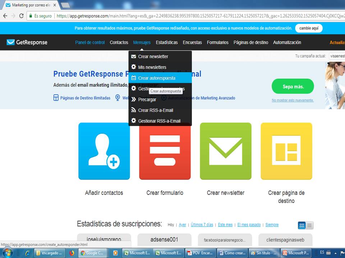345x258 pixels.
Task: Select Crear autorespuesta in Mensajes menu
Action: pyautogui.click(x=156, y=78)
